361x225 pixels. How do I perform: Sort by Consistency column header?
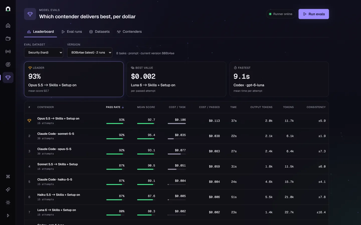(316, 107)
